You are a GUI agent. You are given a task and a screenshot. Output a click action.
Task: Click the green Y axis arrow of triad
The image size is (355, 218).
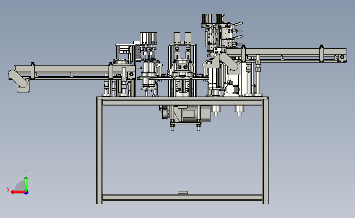click(x=26, y=184)
